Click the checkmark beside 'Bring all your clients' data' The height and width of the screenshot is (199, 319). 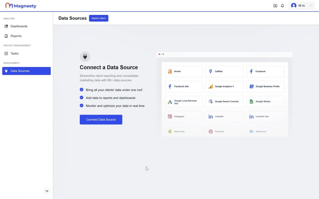coord(82,90)
